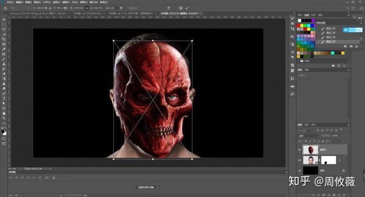Select the Gradient tool
The image size is (365, 197).
pos(4,79)
